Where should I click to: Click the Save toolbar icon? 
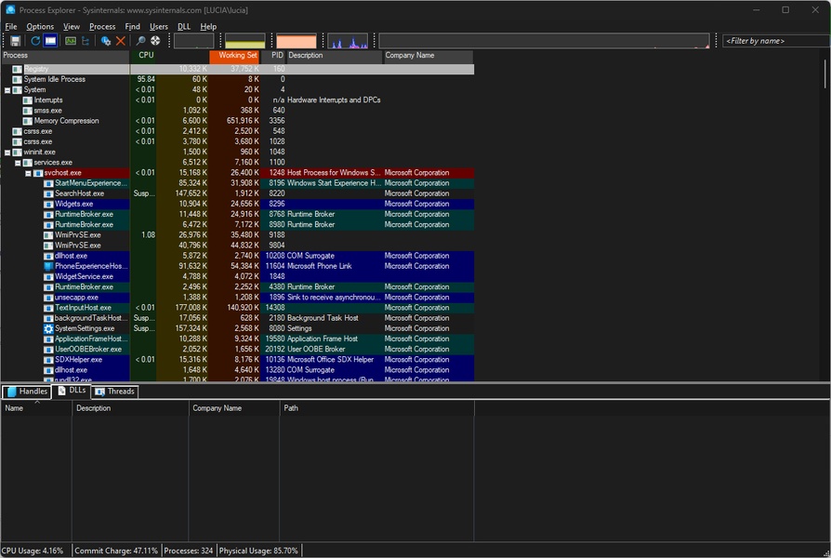click(x=16, y=41)
